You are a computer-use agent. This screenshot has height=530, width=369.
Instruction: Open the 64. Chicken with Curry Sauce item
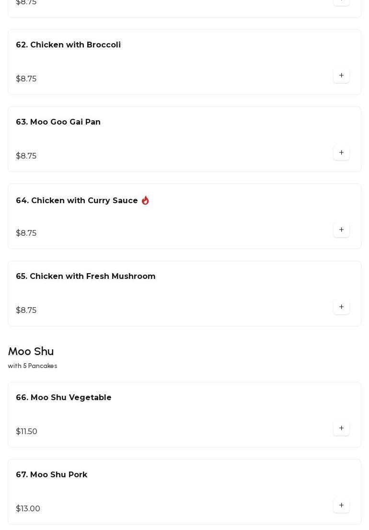pos(184,216)
